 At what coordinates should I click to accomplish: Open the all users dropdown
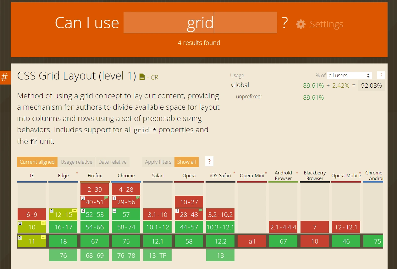tap(350, 75)
